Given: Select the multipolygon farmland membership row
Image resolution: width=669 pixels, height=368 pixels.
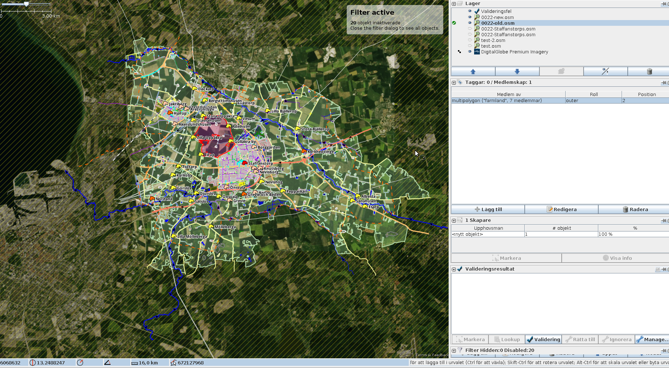Looking at the screenshot, I should click(x=508, y=101).
